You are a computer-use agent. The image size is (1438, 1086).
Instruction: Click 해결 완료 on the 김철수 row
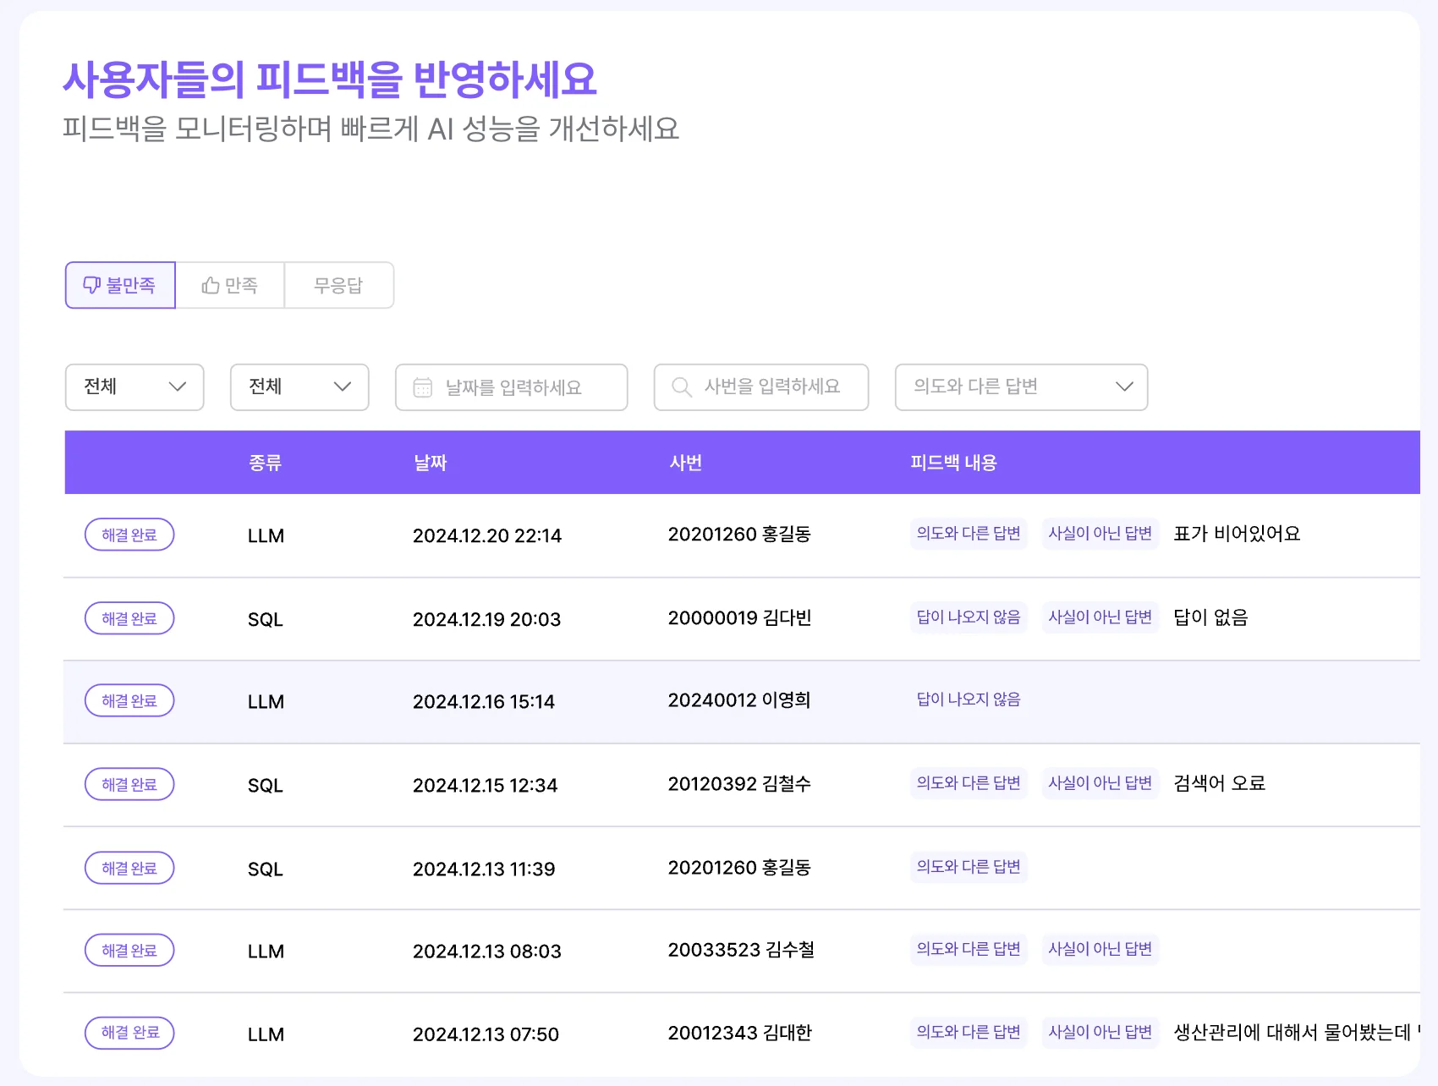(129, 784)
